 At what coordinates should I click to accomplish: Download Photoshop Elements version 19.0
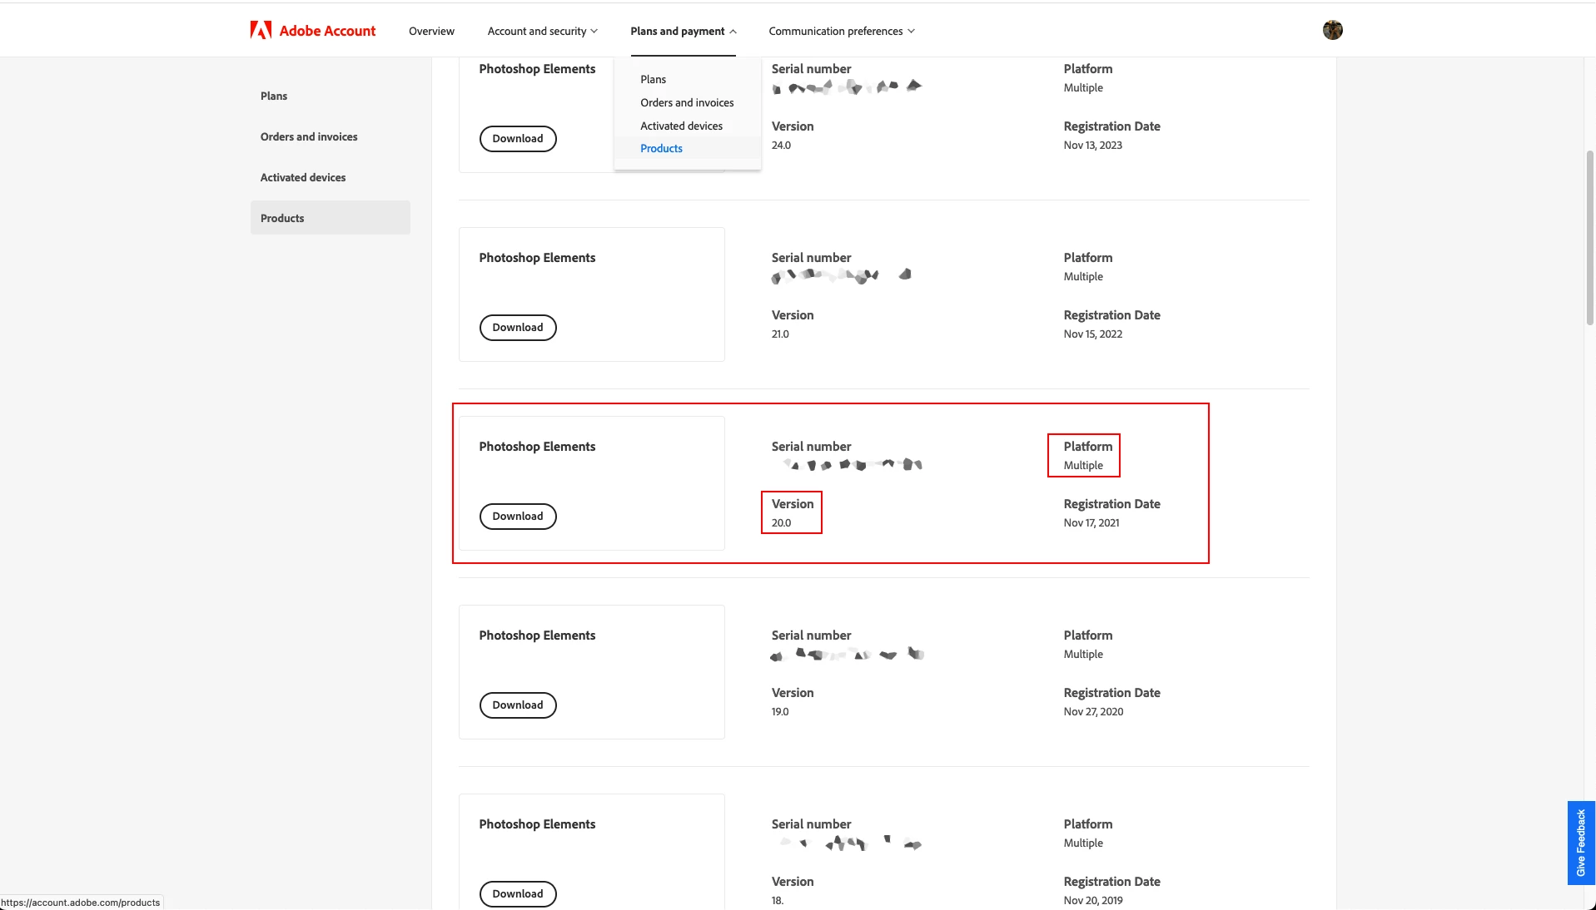518,705
